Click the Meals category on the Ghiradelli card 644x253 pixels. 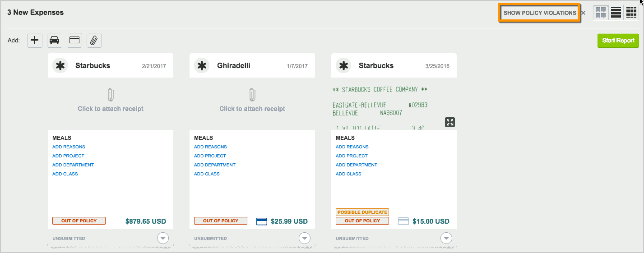coord(204,138)
